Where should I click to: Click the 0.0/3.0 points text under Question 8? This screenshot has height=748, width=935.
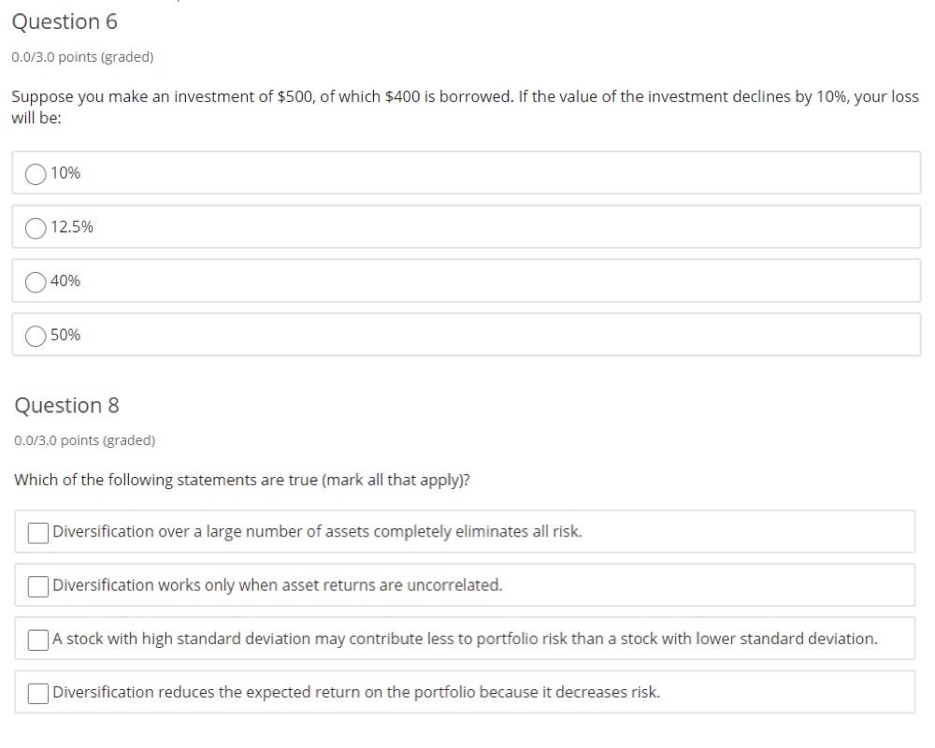click(83, 439)
